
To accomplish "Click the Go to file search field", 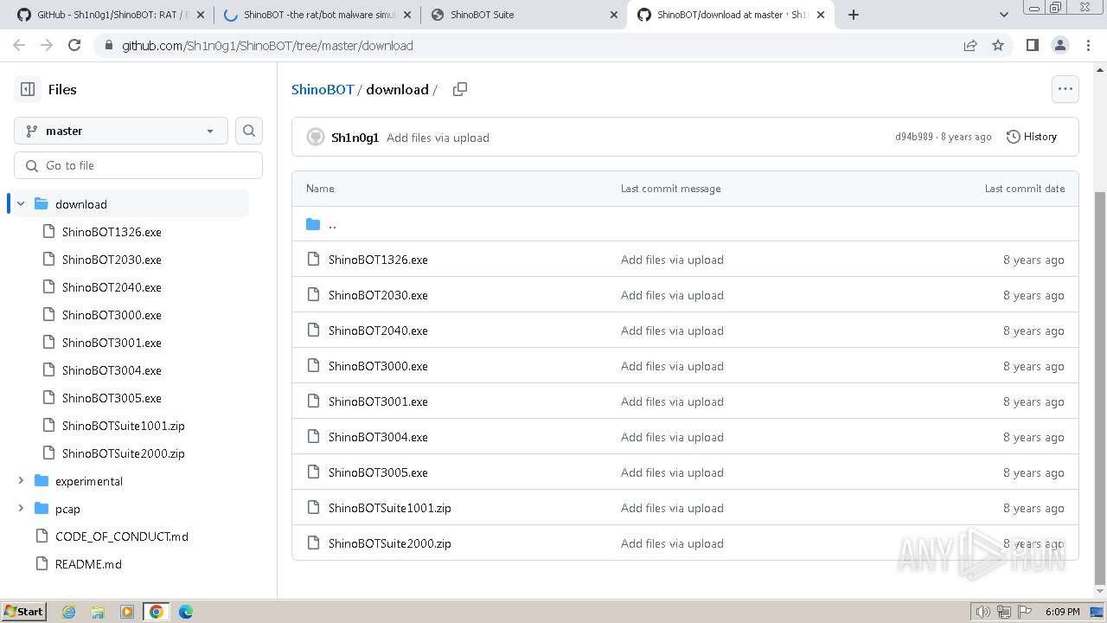I will pos(138,165).
